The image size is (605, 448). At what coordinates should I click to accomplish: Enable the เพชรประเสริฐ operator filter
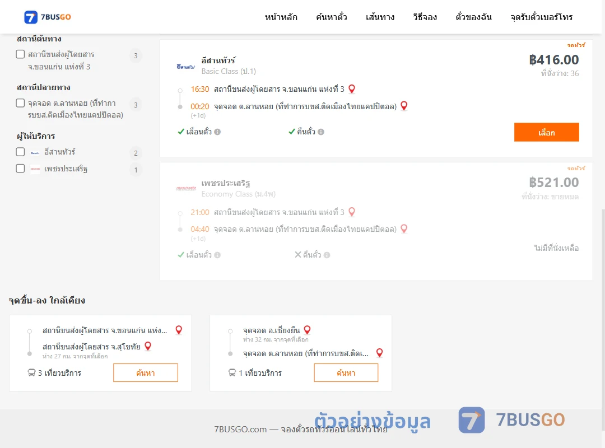point(20,169)
